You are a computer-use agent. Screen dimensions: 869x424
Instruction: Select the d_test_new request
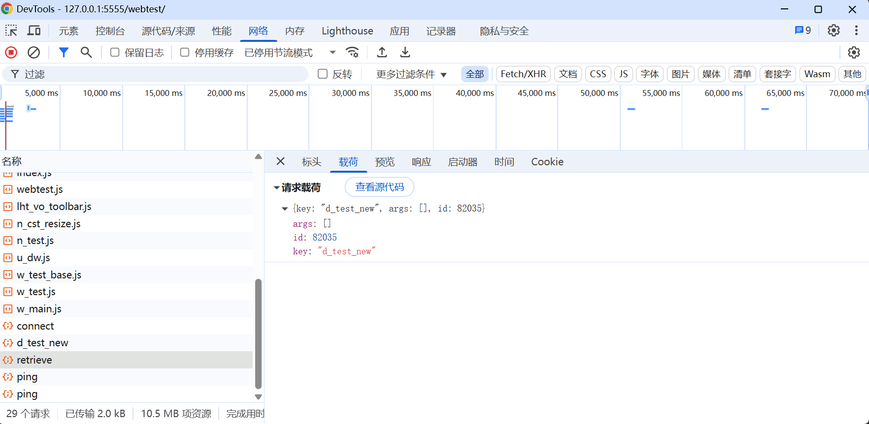click(42, 343)
